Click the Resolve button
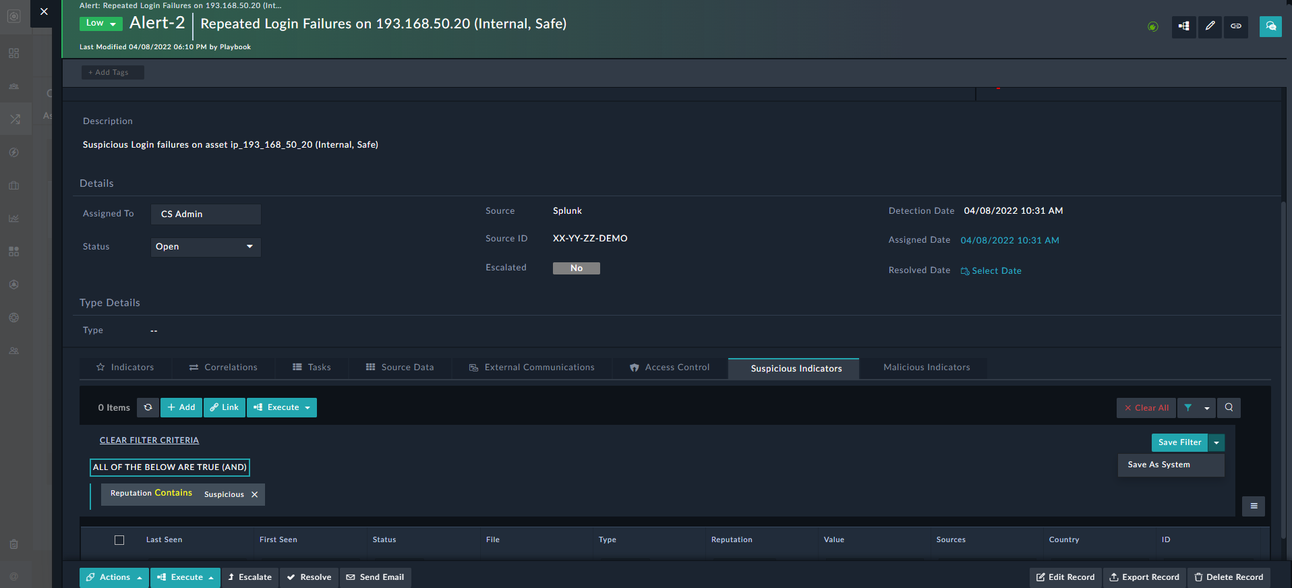This screenshot has width=1292, height=588. (310, 577)
